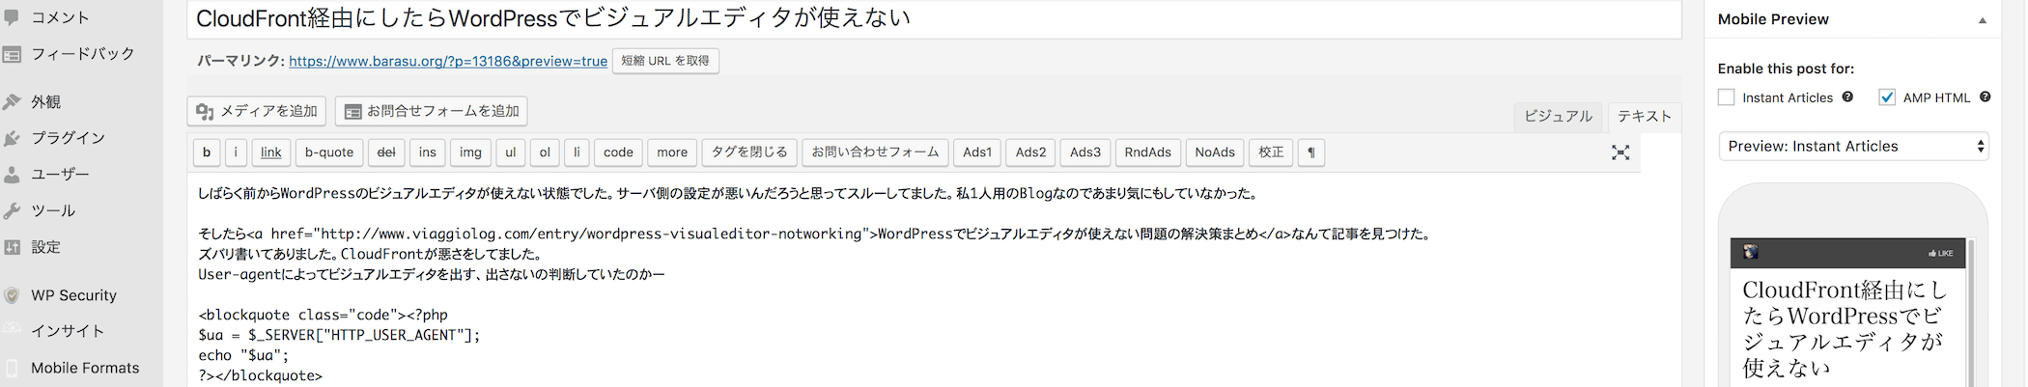The height and width of the screenshot is (387, 2028).
Task: Insert italic tag with i button
Action: (x=236, y=152)
